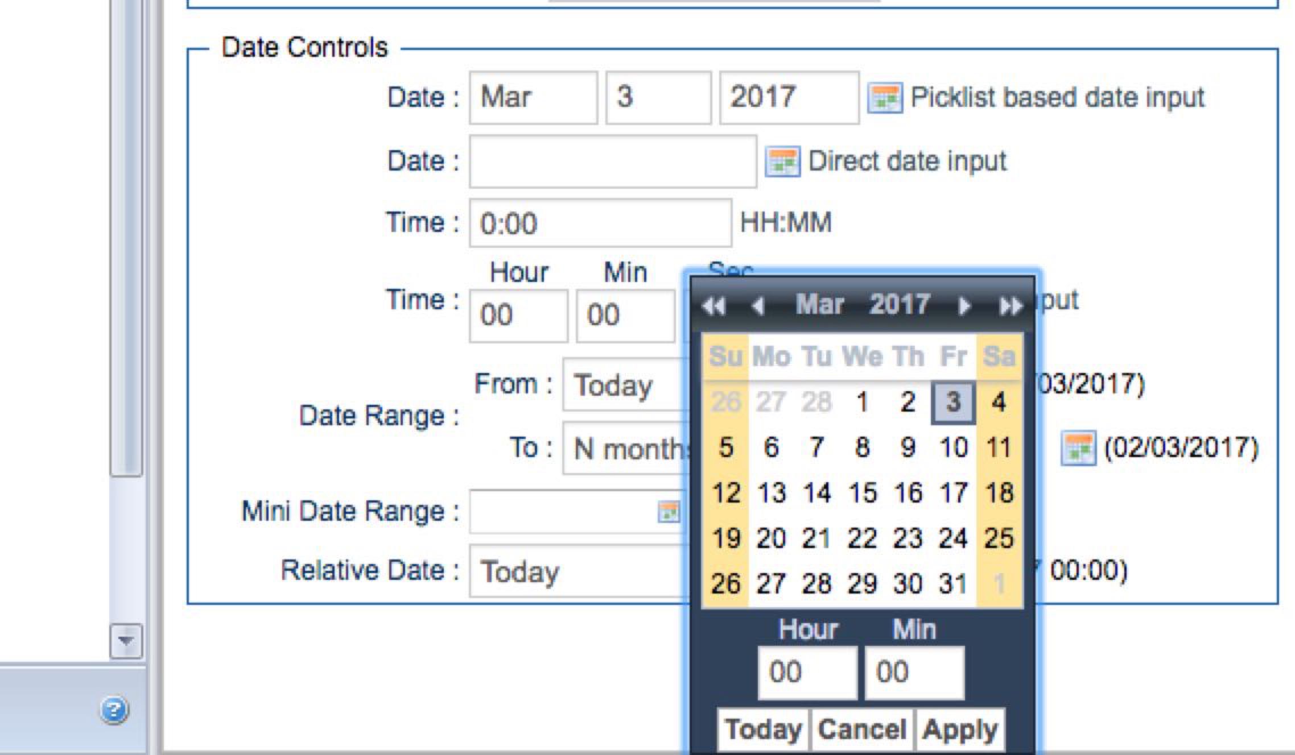The image size is (1295, 755).
Task: Open Mini Date Range calendar icon
Action: 669,512
